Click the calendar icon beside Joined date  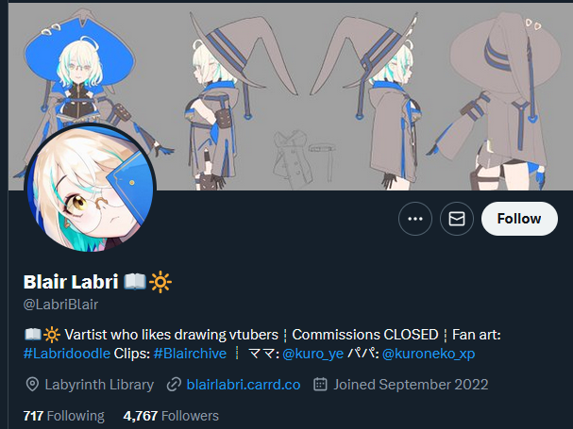pyautogui.click(x=320, y=385)
